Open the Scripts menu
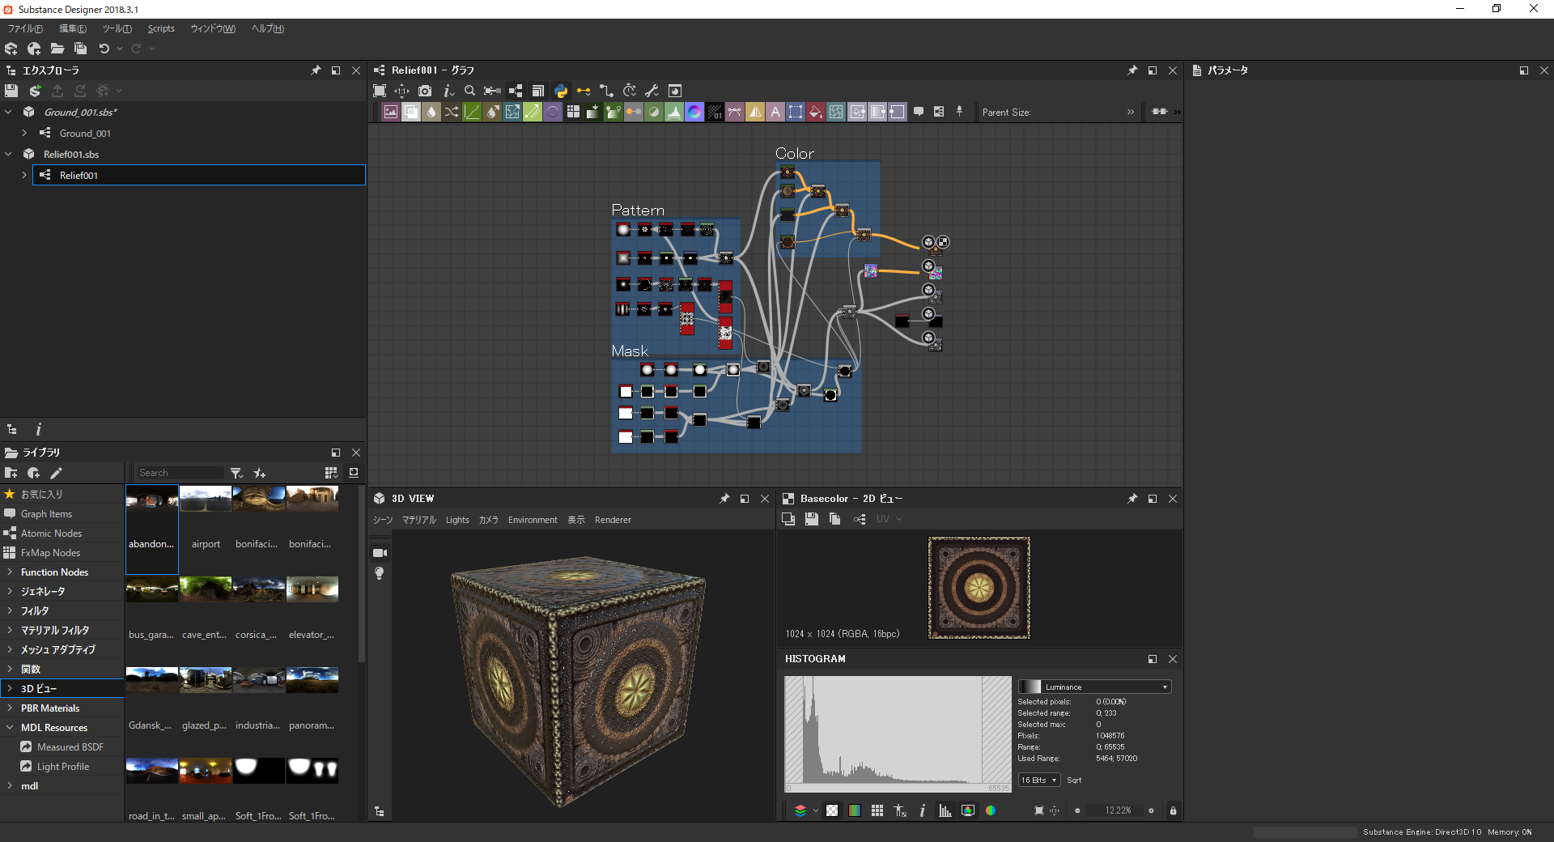1554x842 pixels. point(161,28)
